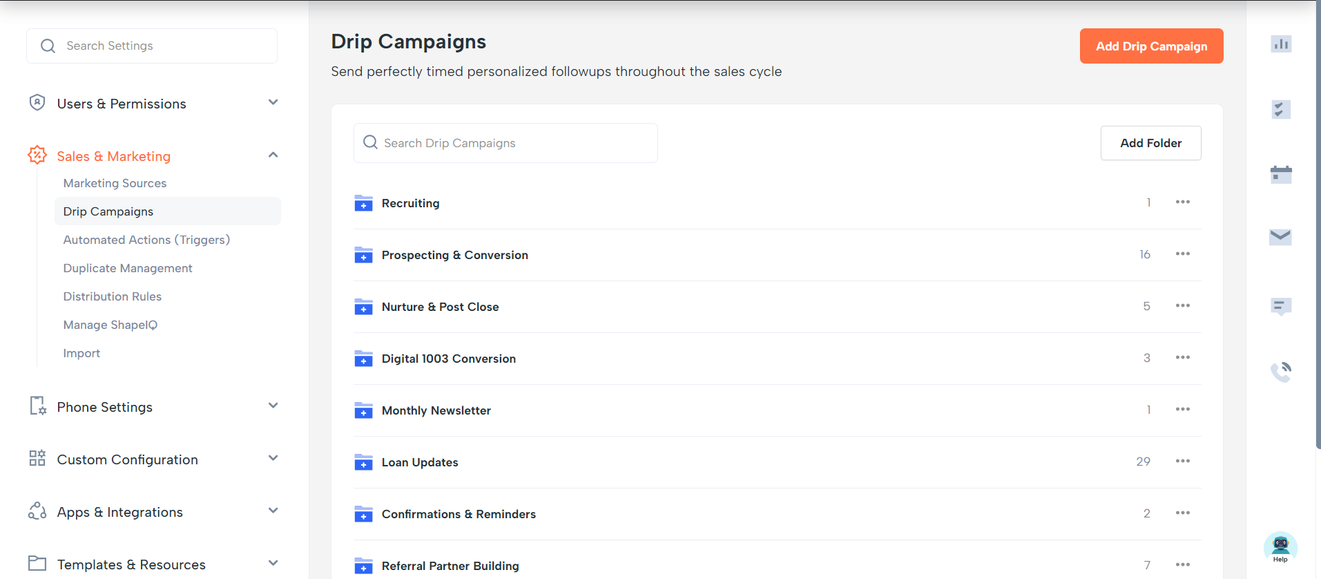Open the Prospecting & Conversion folder
1321x579 pixels.
pos(454,255)
